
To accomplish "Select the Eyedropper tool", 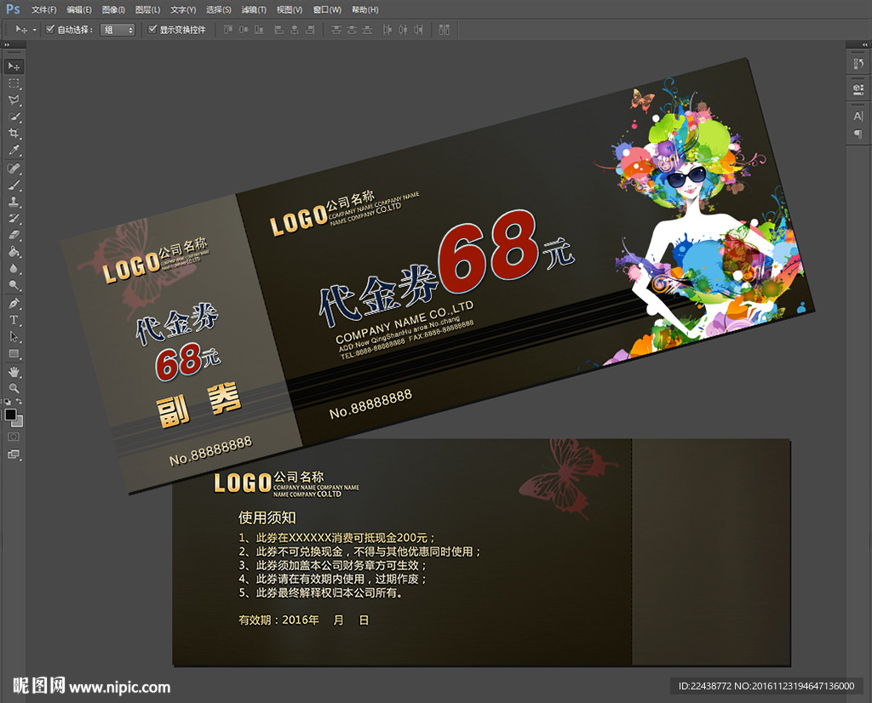I will (14, 151).
